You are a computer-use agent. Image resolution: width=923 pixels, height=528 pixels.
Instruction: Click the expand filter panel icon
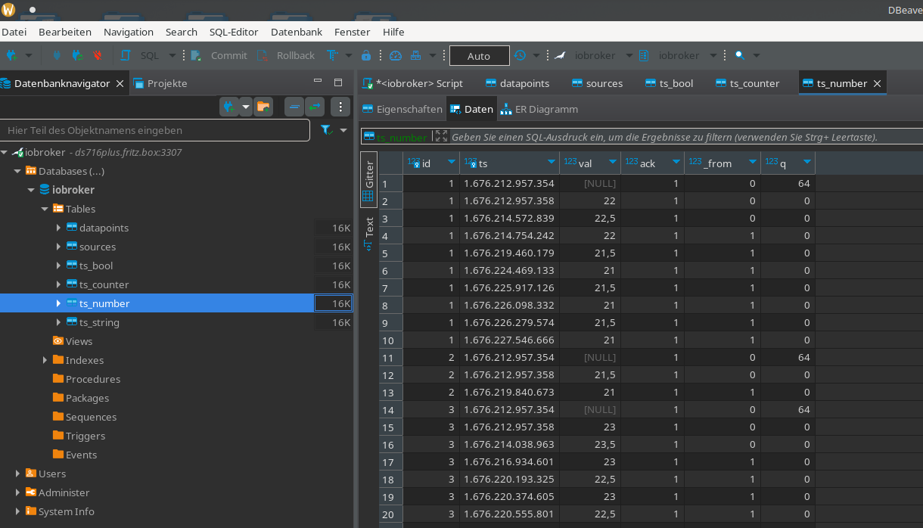(x=441, y=136)
